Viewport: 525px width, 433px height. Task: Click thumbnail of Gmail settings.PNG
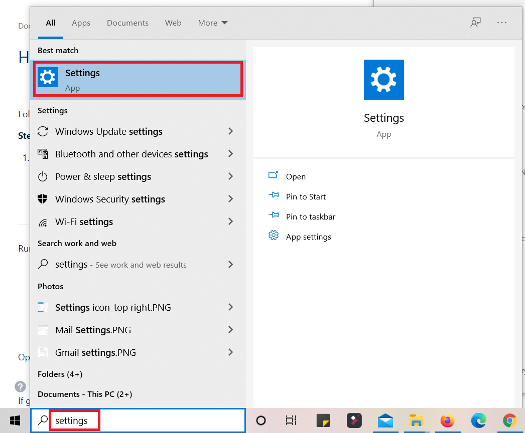click(43, 352)
